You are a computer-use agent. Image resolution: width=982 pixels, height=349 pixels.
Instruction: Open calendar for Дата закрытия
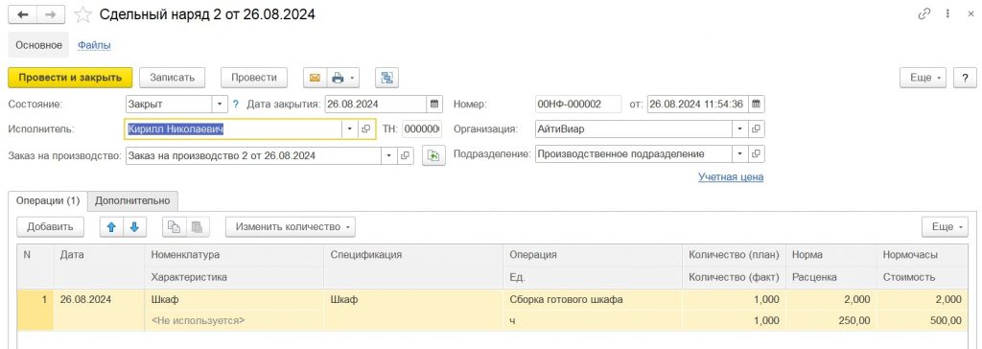tap(434, 104)
